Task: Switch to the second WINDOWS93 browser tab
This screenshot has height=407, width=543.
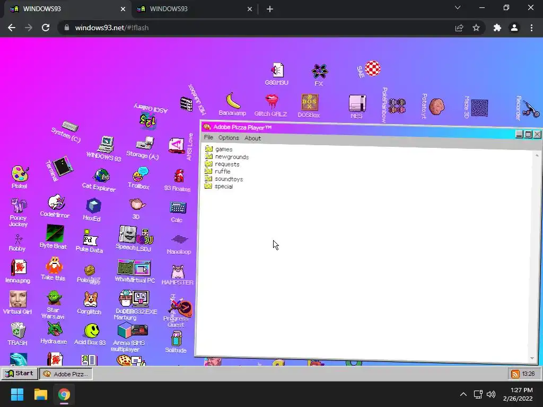Action: click(x=194, y=9)
